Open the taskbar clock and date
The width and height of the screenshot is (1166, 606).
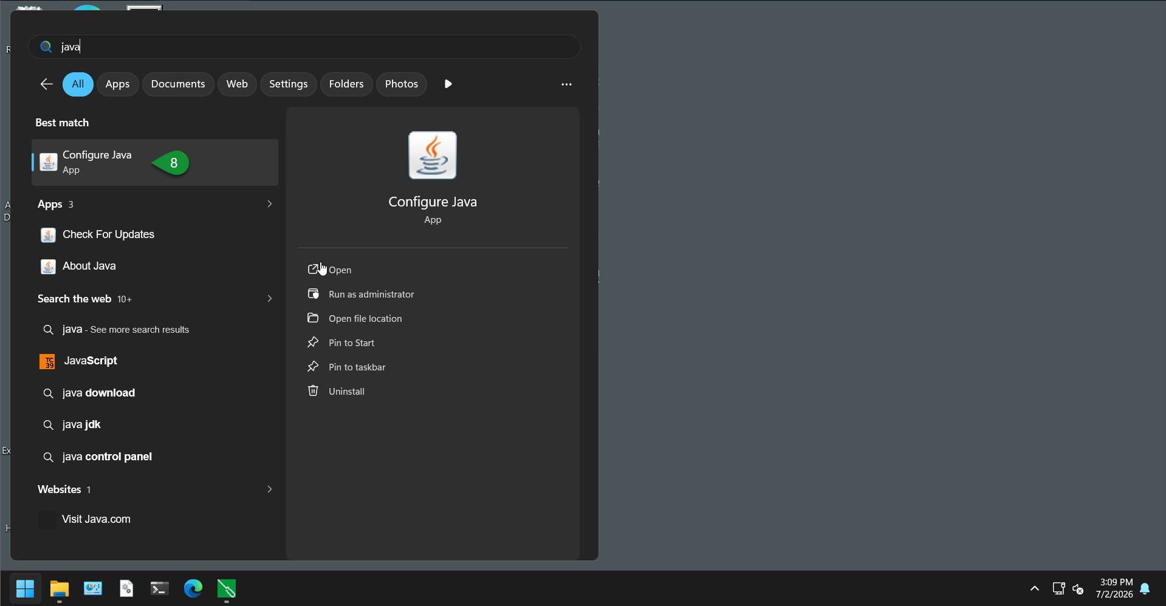(x=1114, y=588)
